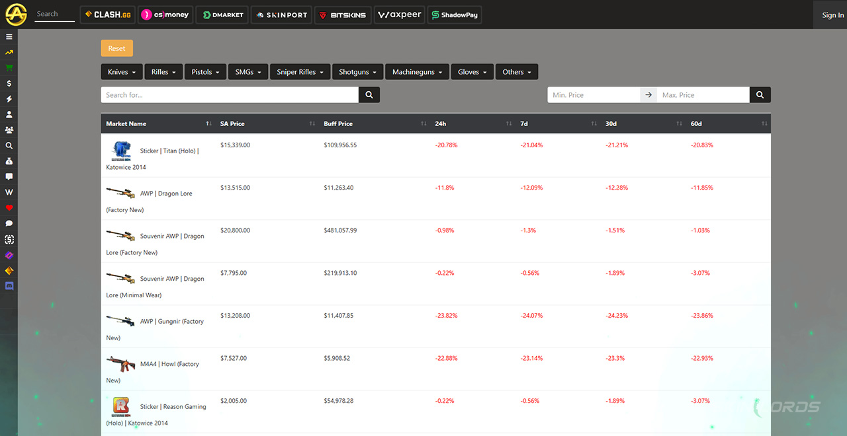Click AWP Dragon Lore Factory New thumbnail
The width and height of the screenshot is (847, 436).
point(120,193)
